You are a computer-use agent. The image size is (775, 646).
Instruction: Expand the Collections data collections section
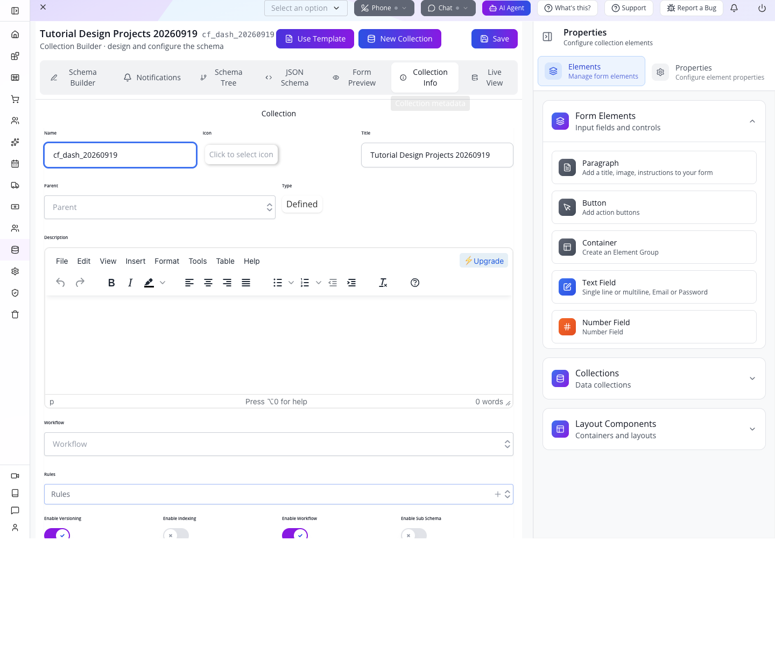(654, 378)
